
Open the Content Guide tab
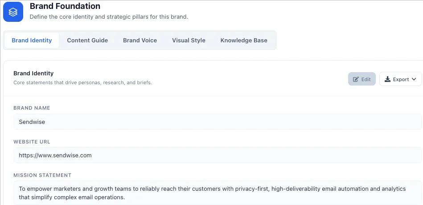click(x=87, y=41)
